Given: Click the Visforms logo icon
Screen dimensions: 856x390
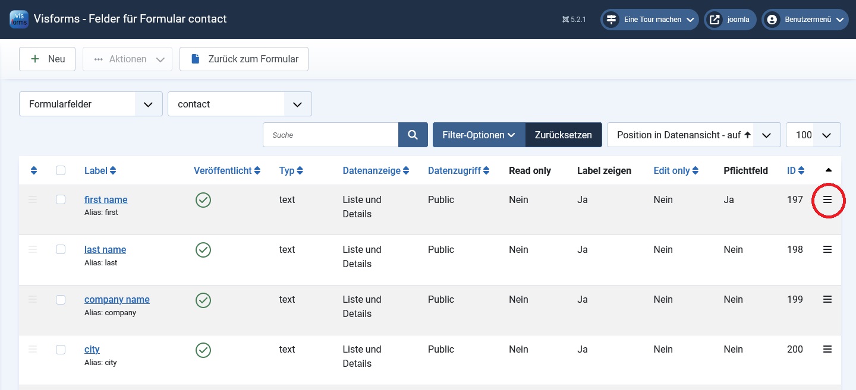Looking at the screenshot, I should [19, 19].
